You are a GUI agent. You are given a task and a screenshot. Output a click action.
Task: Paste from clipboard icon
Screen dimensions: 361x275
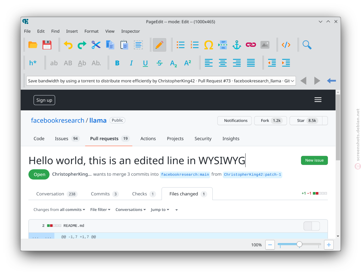click(124, 45)
